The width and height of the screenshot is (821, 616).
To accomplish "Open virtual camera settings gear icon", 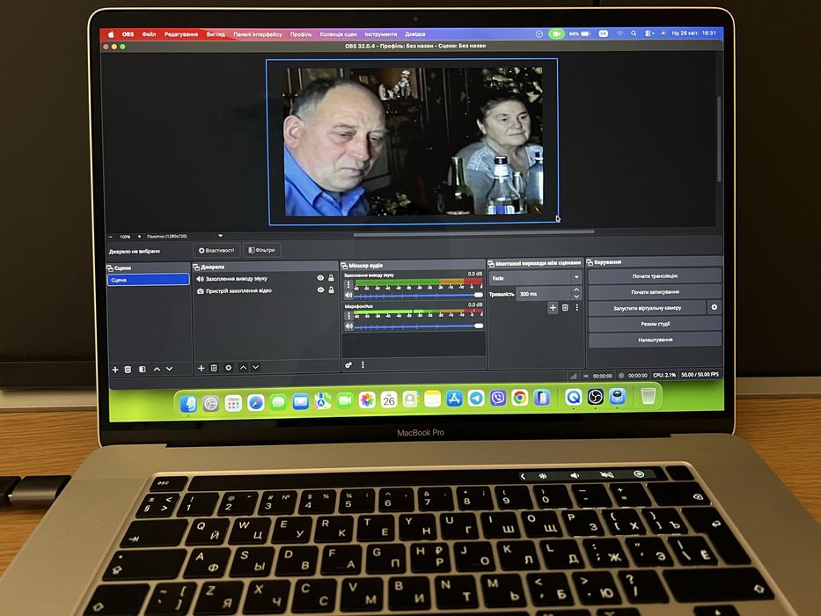I will tap(714, 307).
